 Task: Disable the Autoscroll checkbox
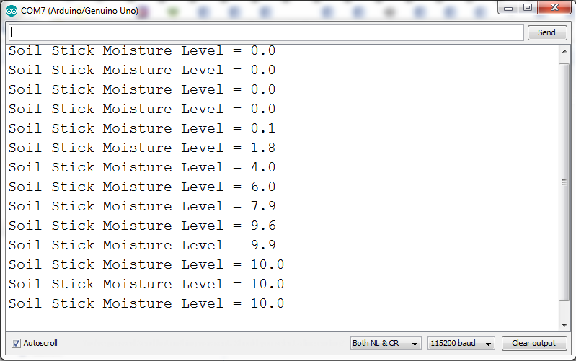point(17,343)
